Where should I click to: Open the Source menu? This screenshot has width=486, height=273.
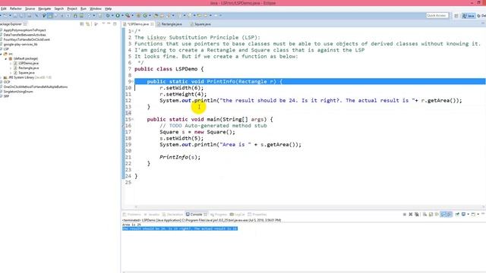pyautogui.click(x=30, y=8)
